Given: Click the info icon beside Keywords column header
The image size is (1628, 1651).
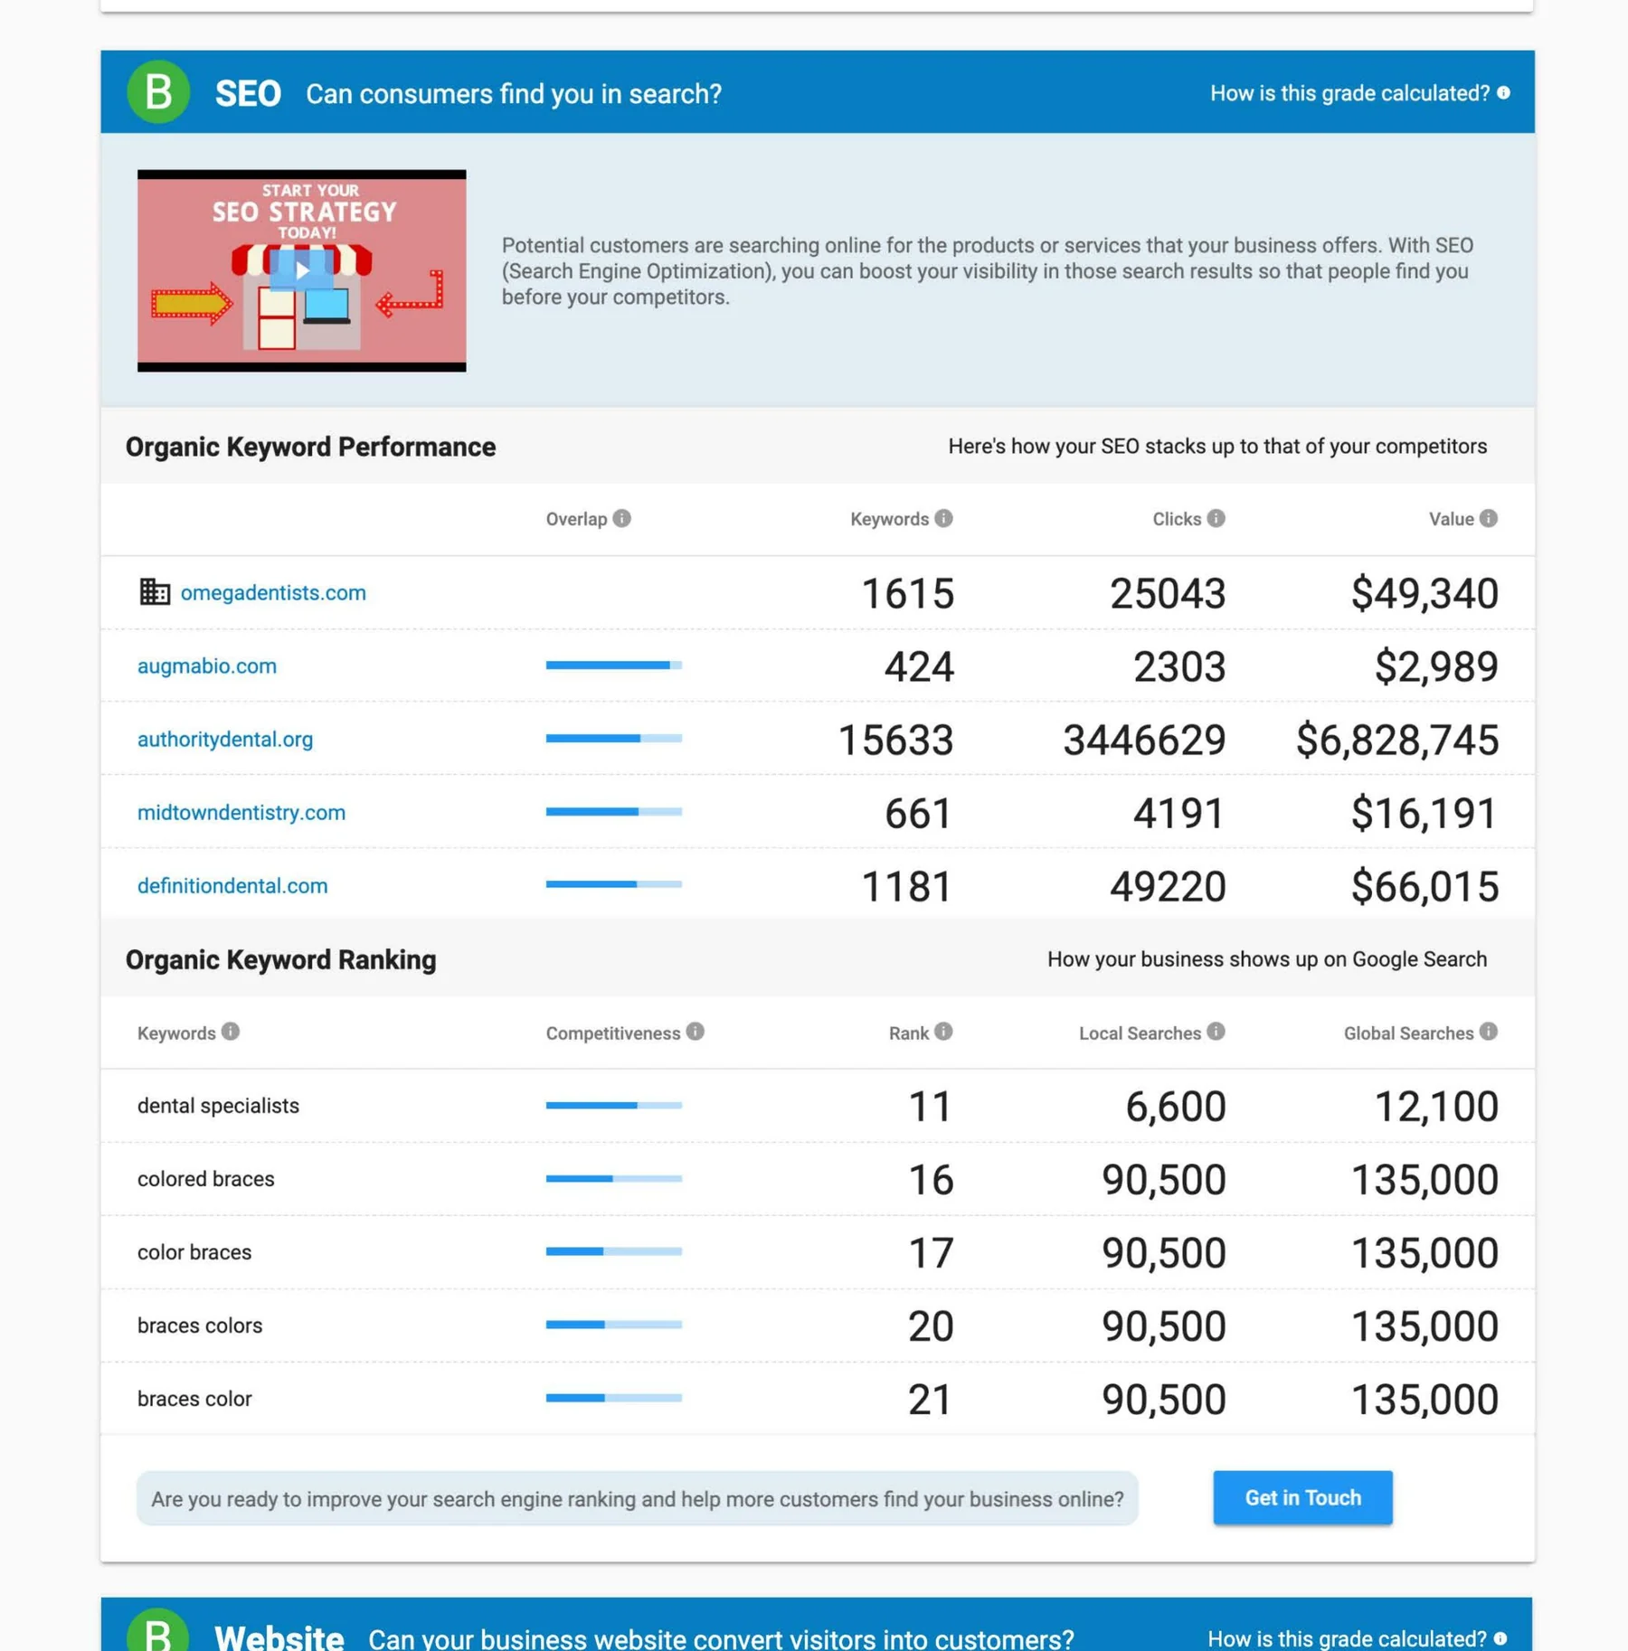Looking at the screenshot, I should [x=943, y=518].
